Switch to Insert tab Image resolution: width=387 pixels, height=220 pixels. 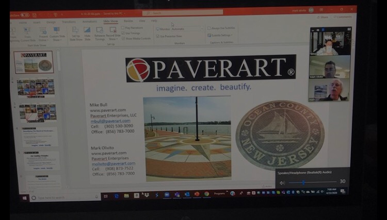coord(37,22)
